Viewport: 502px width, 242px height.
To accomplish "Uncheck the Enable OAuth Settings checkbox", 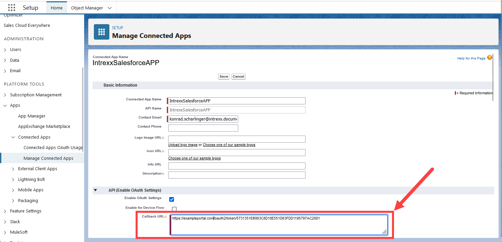I will tap(172, 199).
